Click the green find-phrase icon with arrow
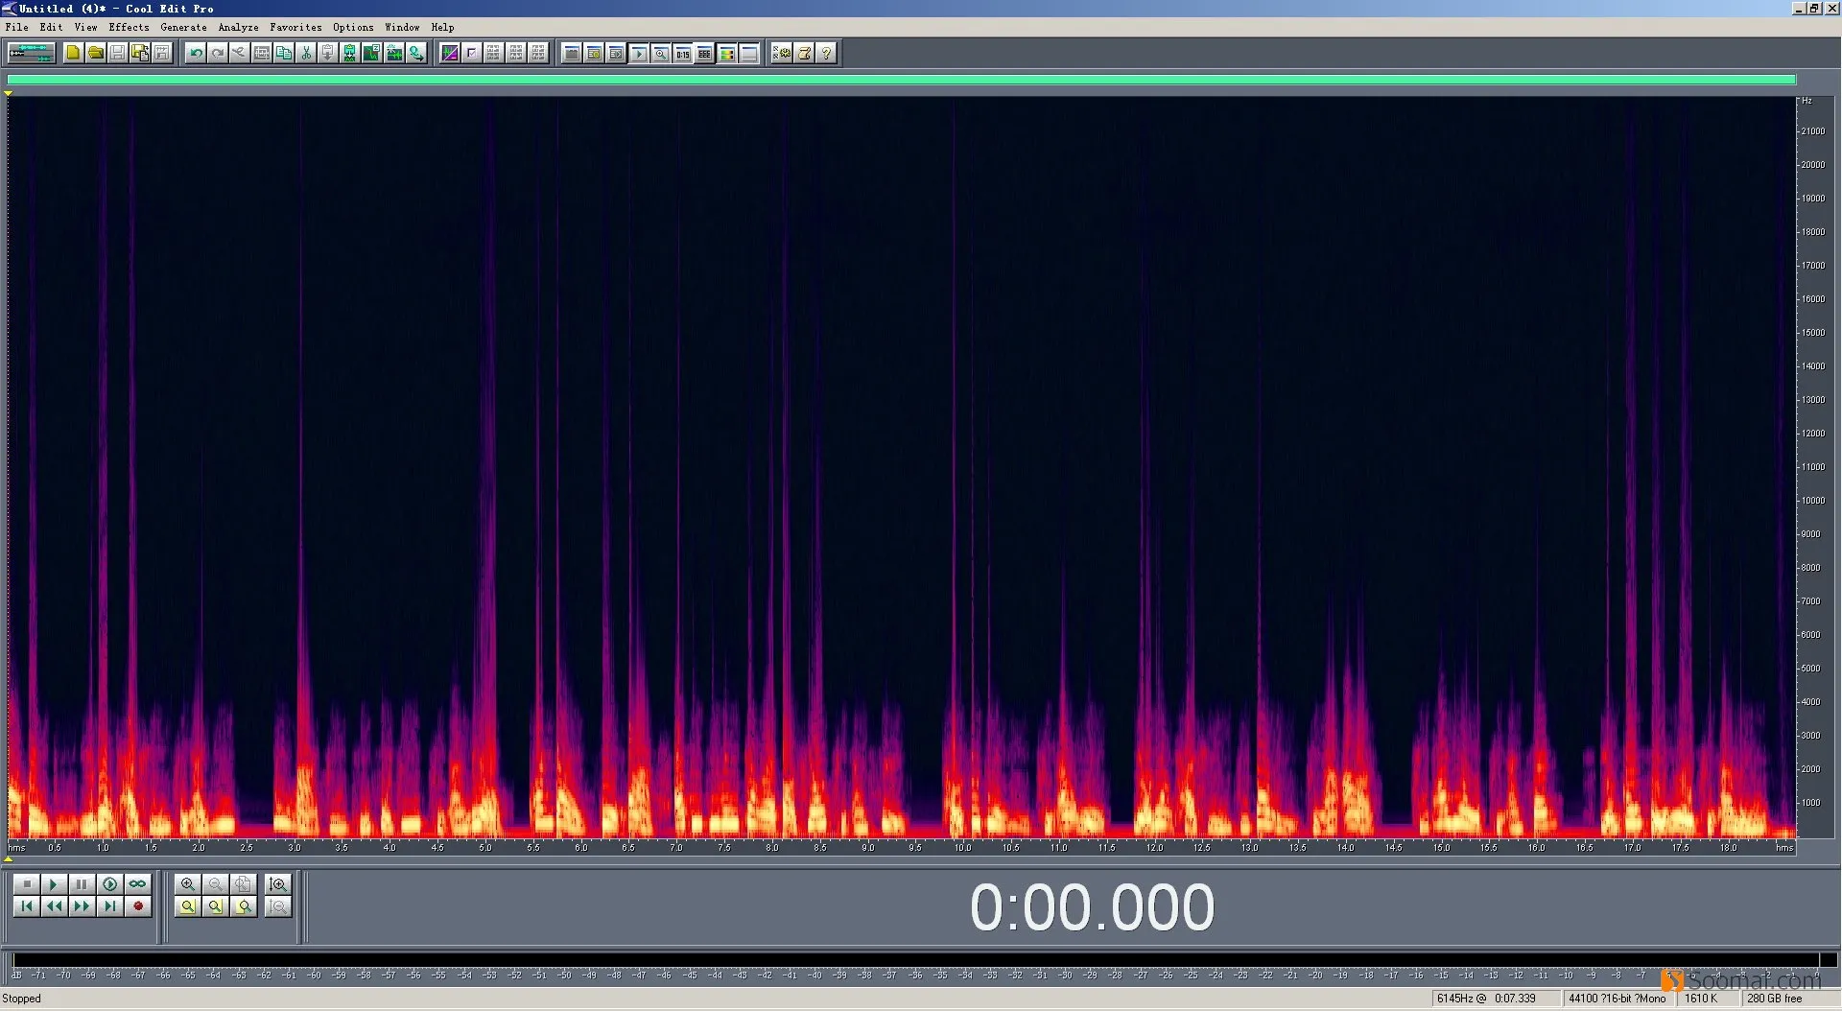The height and width of the screenshot is (1011, 1842). [x=416, y=53]
